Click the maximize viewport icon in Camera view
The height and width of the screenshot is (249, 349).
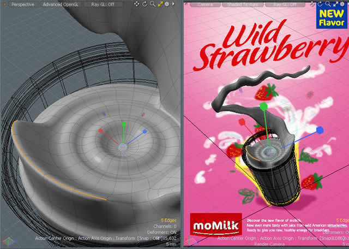[x=335, y=4]
